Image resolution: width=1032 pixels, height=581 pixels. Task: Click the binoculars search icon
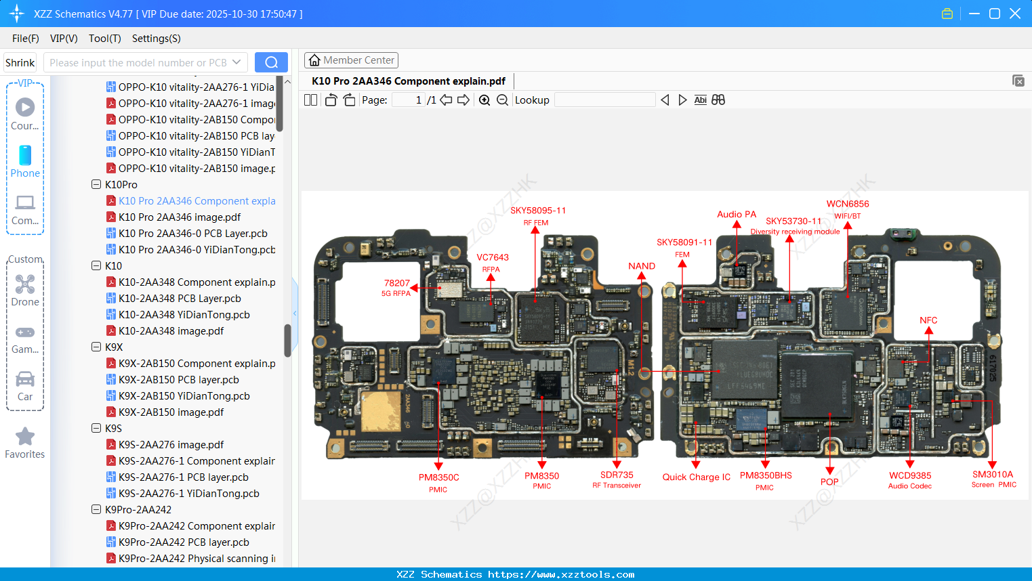click(x=718, y=100)
